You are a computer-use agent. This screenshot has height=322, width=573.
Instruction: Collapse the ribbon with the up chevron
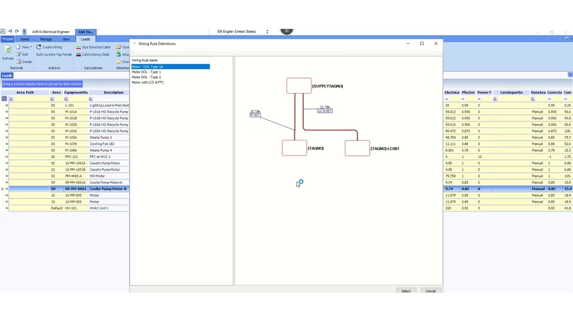(x=560, y=39)
